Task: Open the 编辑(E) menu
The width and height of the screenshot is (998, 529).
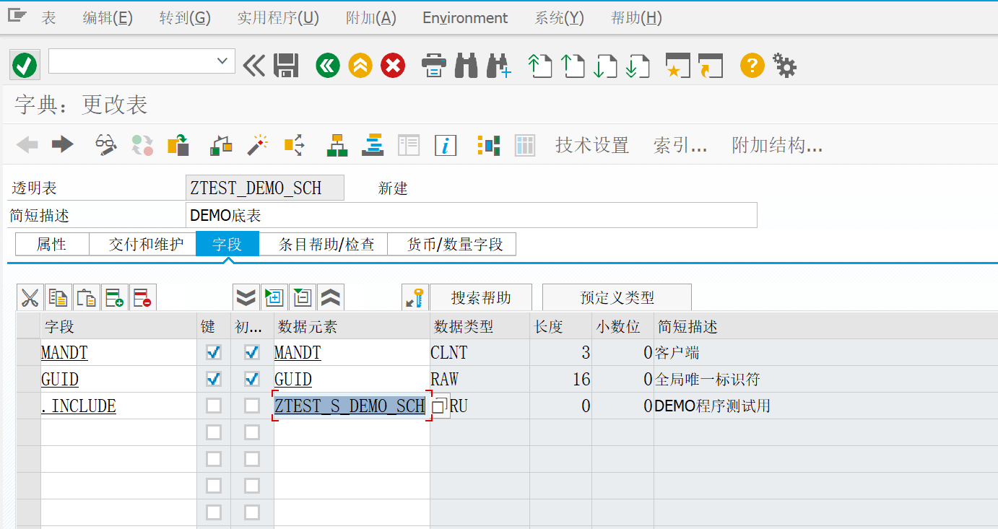Action: coord(108,18)
